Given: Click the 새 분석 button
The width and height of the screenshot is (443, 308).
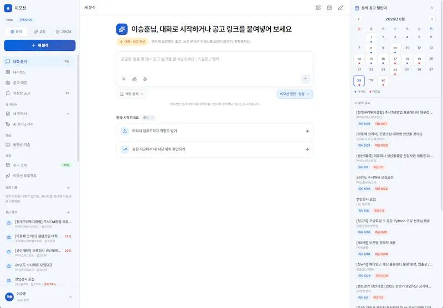Looking at the screenshot, I should click(39, 45).
